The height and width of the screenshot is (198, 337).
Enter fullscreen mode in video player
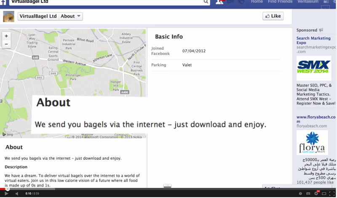pos(332,193)
